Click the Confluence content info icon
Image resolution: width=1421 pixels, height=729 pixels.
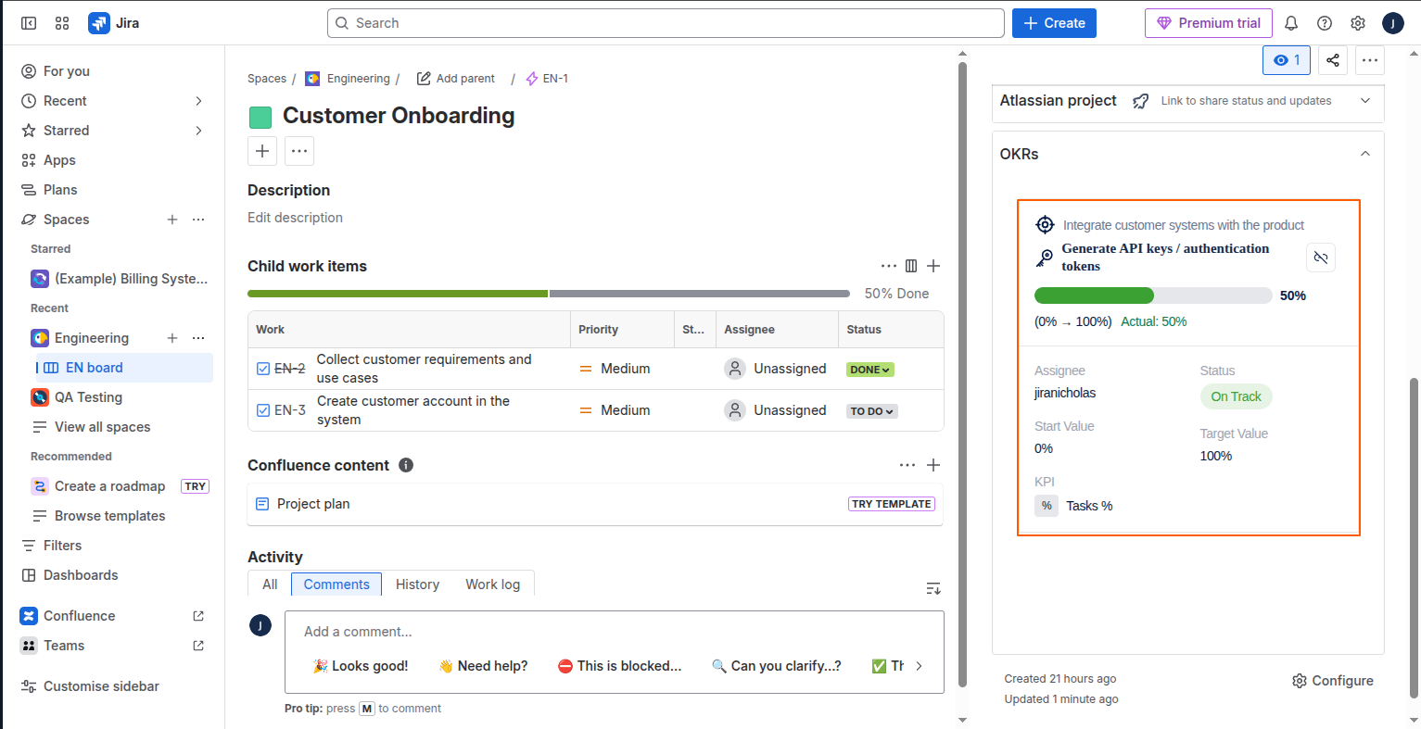click(x=406, y=465)
